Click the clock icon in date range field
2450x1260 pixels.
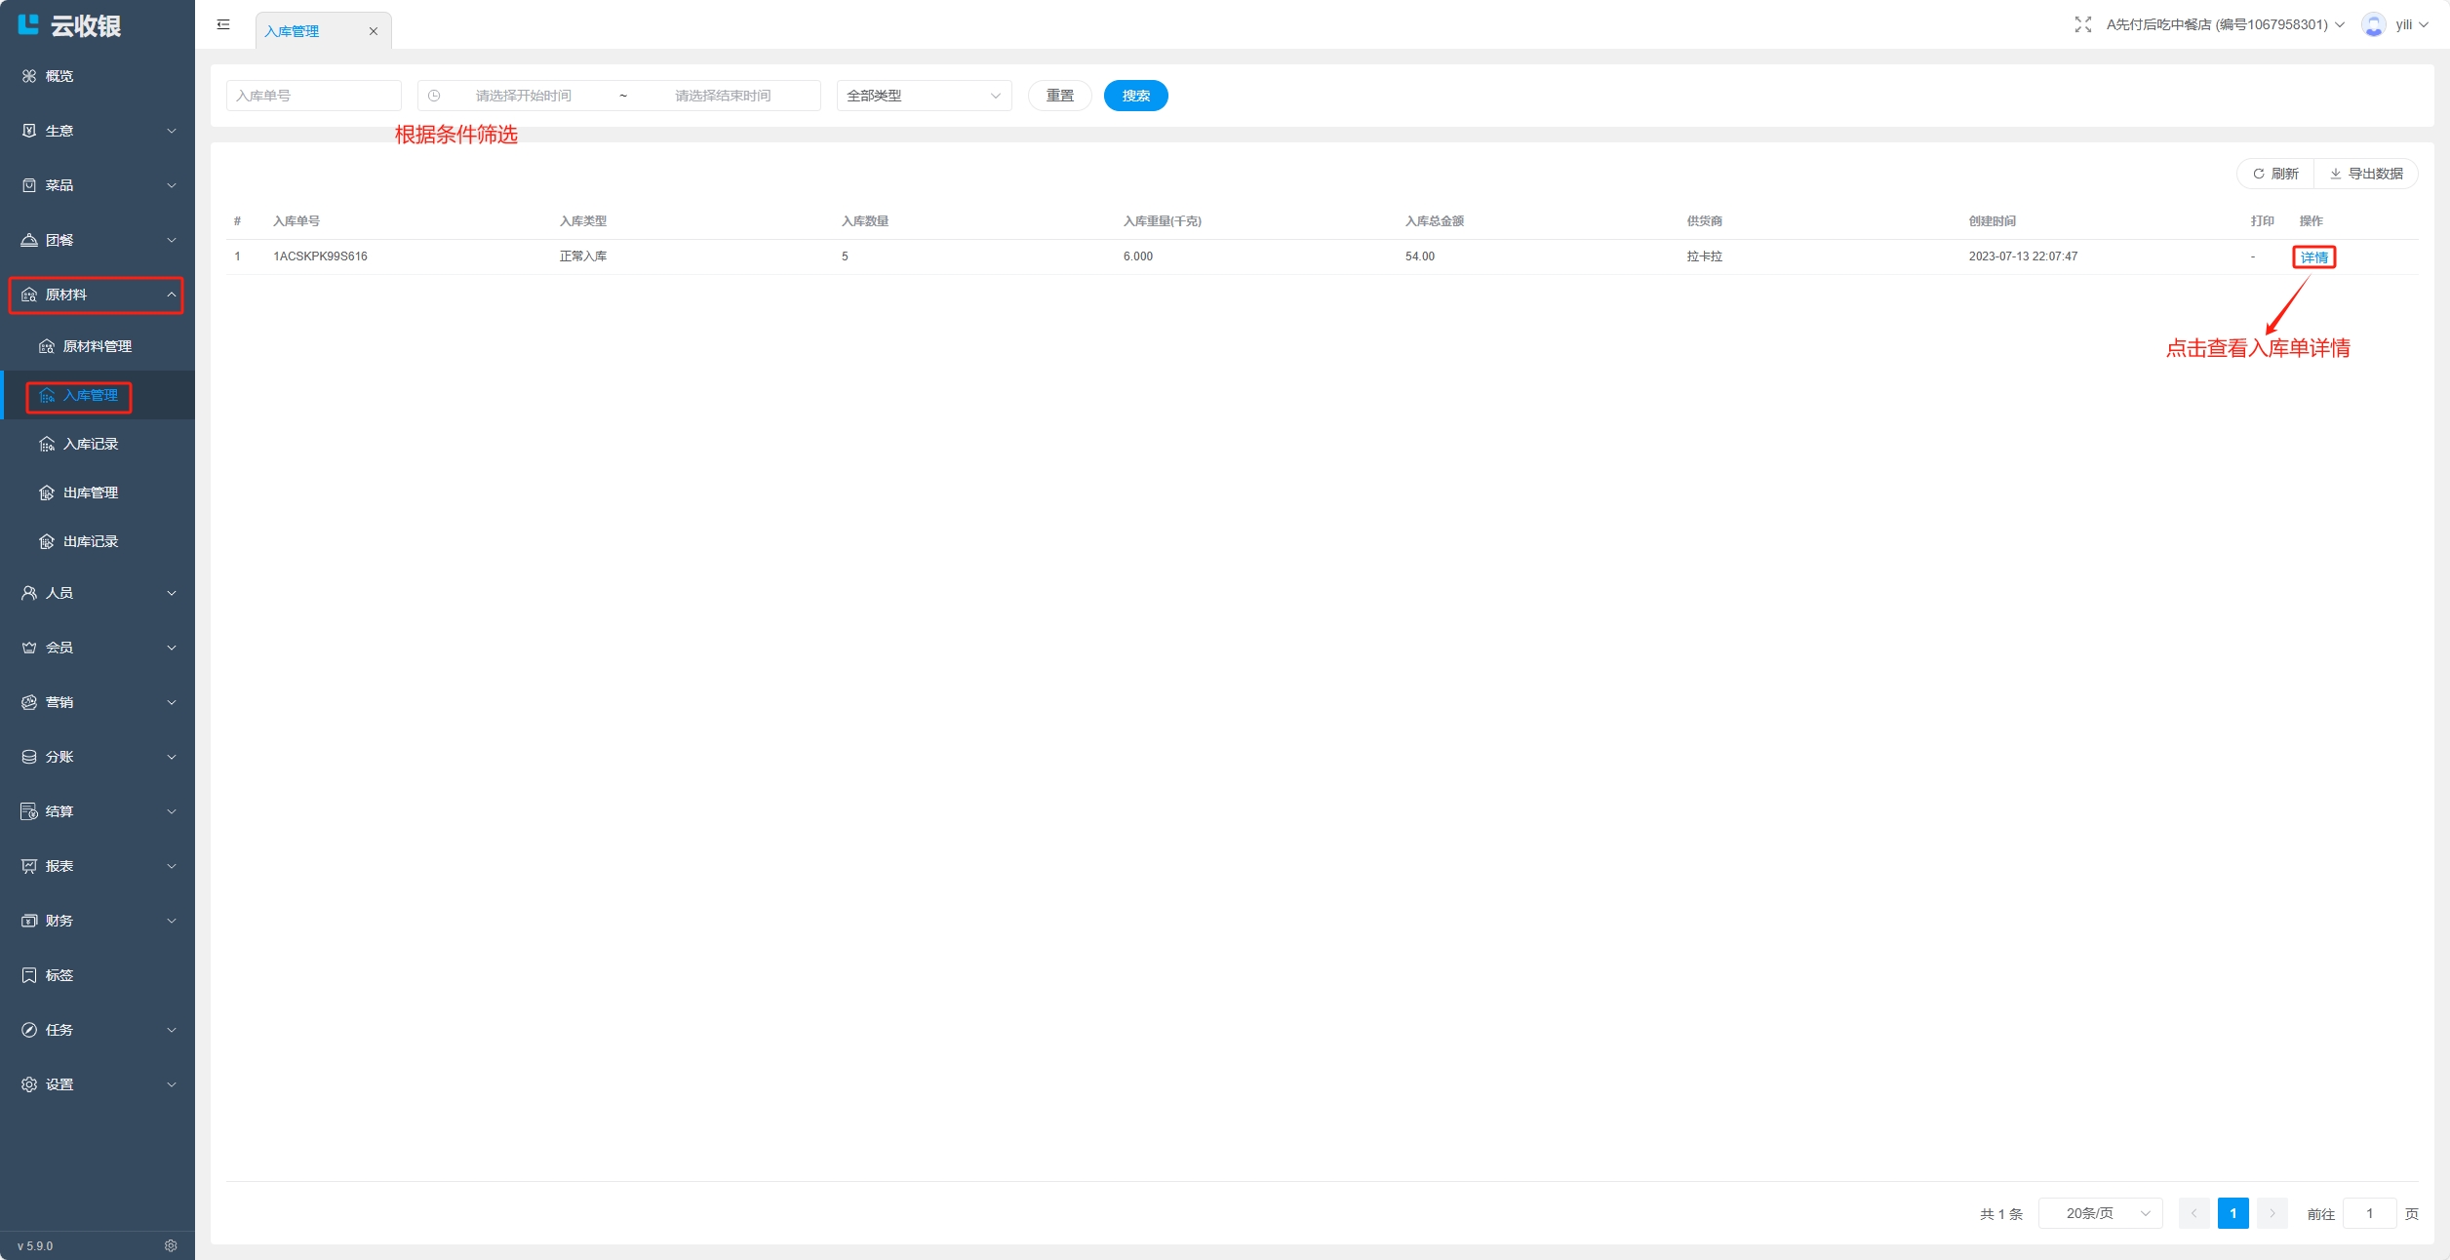click(434, 96)
